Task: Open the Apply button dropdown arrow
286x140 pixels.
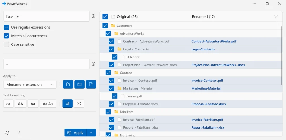Action: pos(91,132)
